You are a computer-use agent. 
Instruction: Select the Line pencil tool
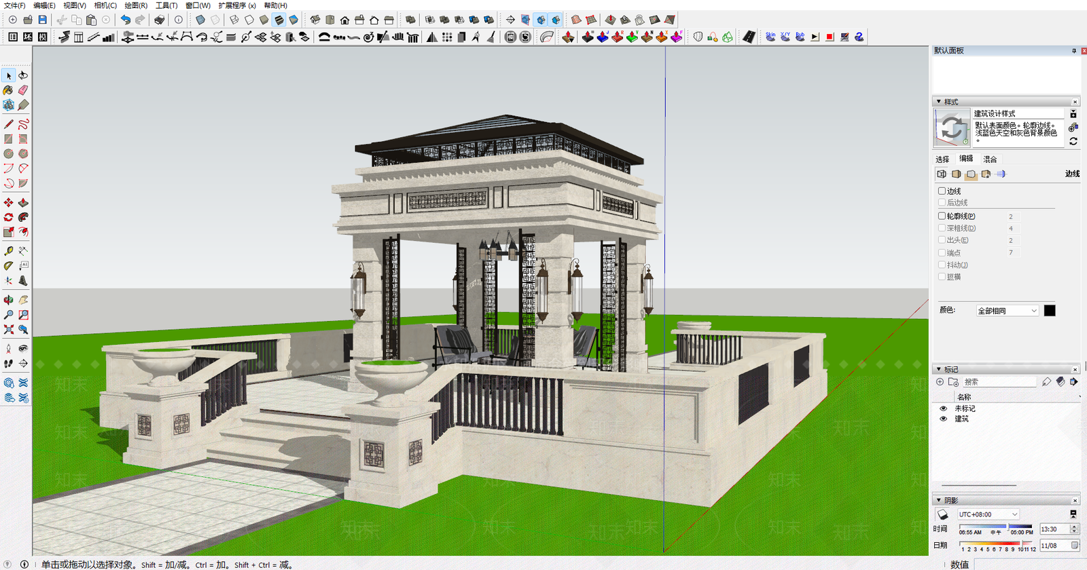9,124
